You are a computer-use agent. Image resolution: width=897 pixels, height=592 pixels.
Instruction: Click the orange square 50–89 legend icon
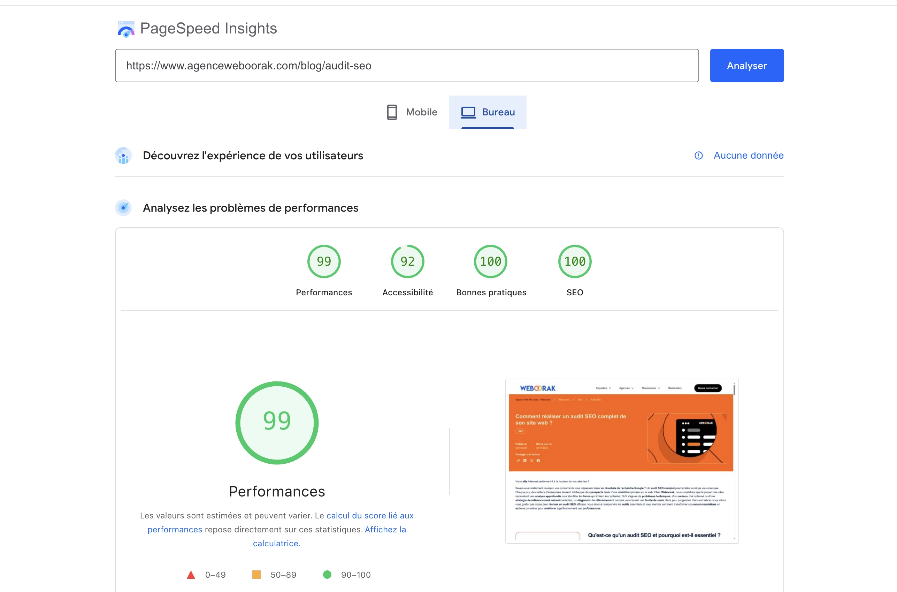point(256,575)
